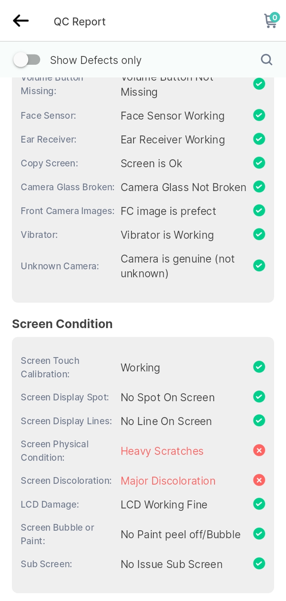The image size is (286, 601).
Task: Tap the Show Defects only label
Action: coord(96,60)
